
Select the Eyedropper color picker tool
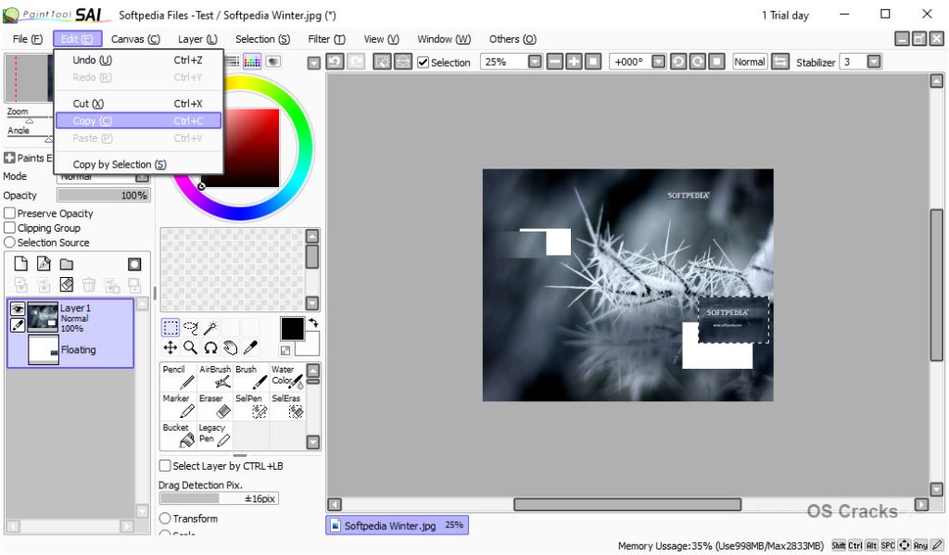tap(250, 347)
